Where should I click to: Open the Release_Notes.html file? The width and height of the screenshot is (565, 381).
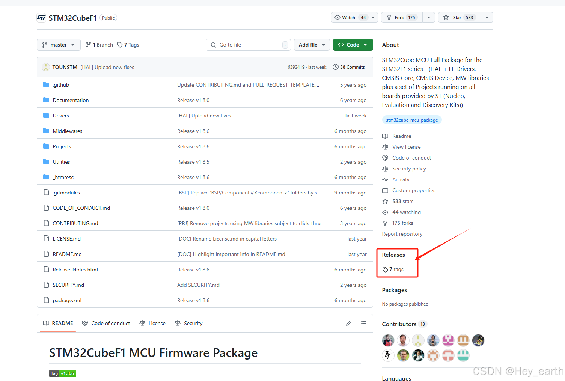[x=75, y=270]
